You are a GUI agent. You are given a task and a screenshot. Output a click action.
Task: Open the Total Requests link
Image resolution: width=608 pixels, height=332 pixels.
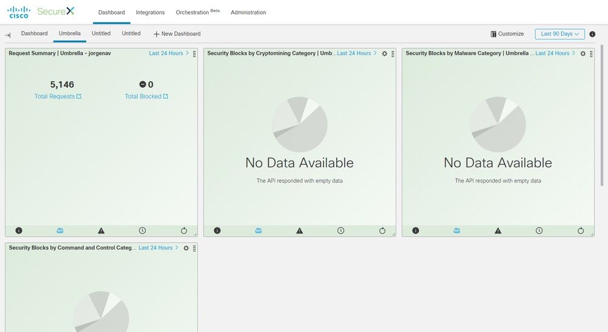[x=58, y=96]
